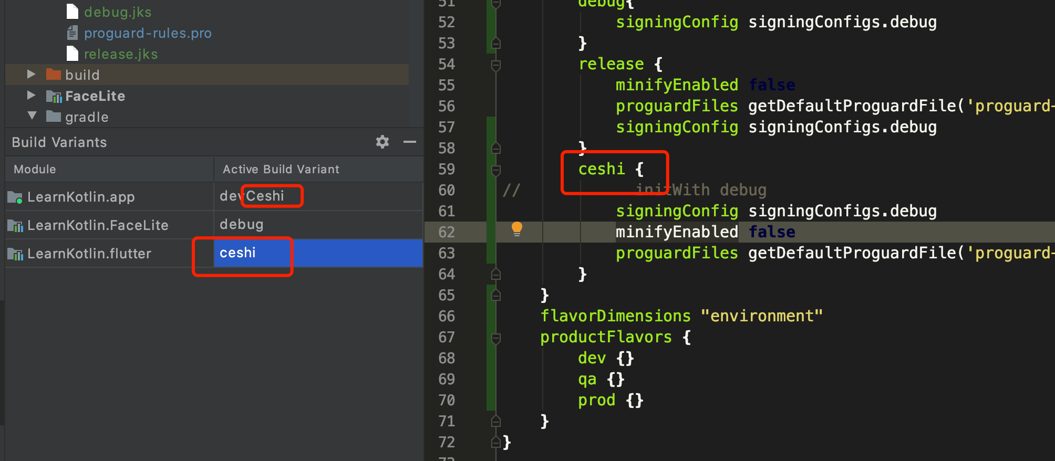Click 'false' on line 62
The image size is (1055, 461).
772,232
